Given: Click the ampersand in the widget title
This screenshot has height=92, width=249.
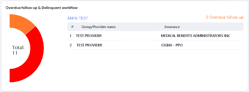Looking at the screenshot, I should click(40, 8).
